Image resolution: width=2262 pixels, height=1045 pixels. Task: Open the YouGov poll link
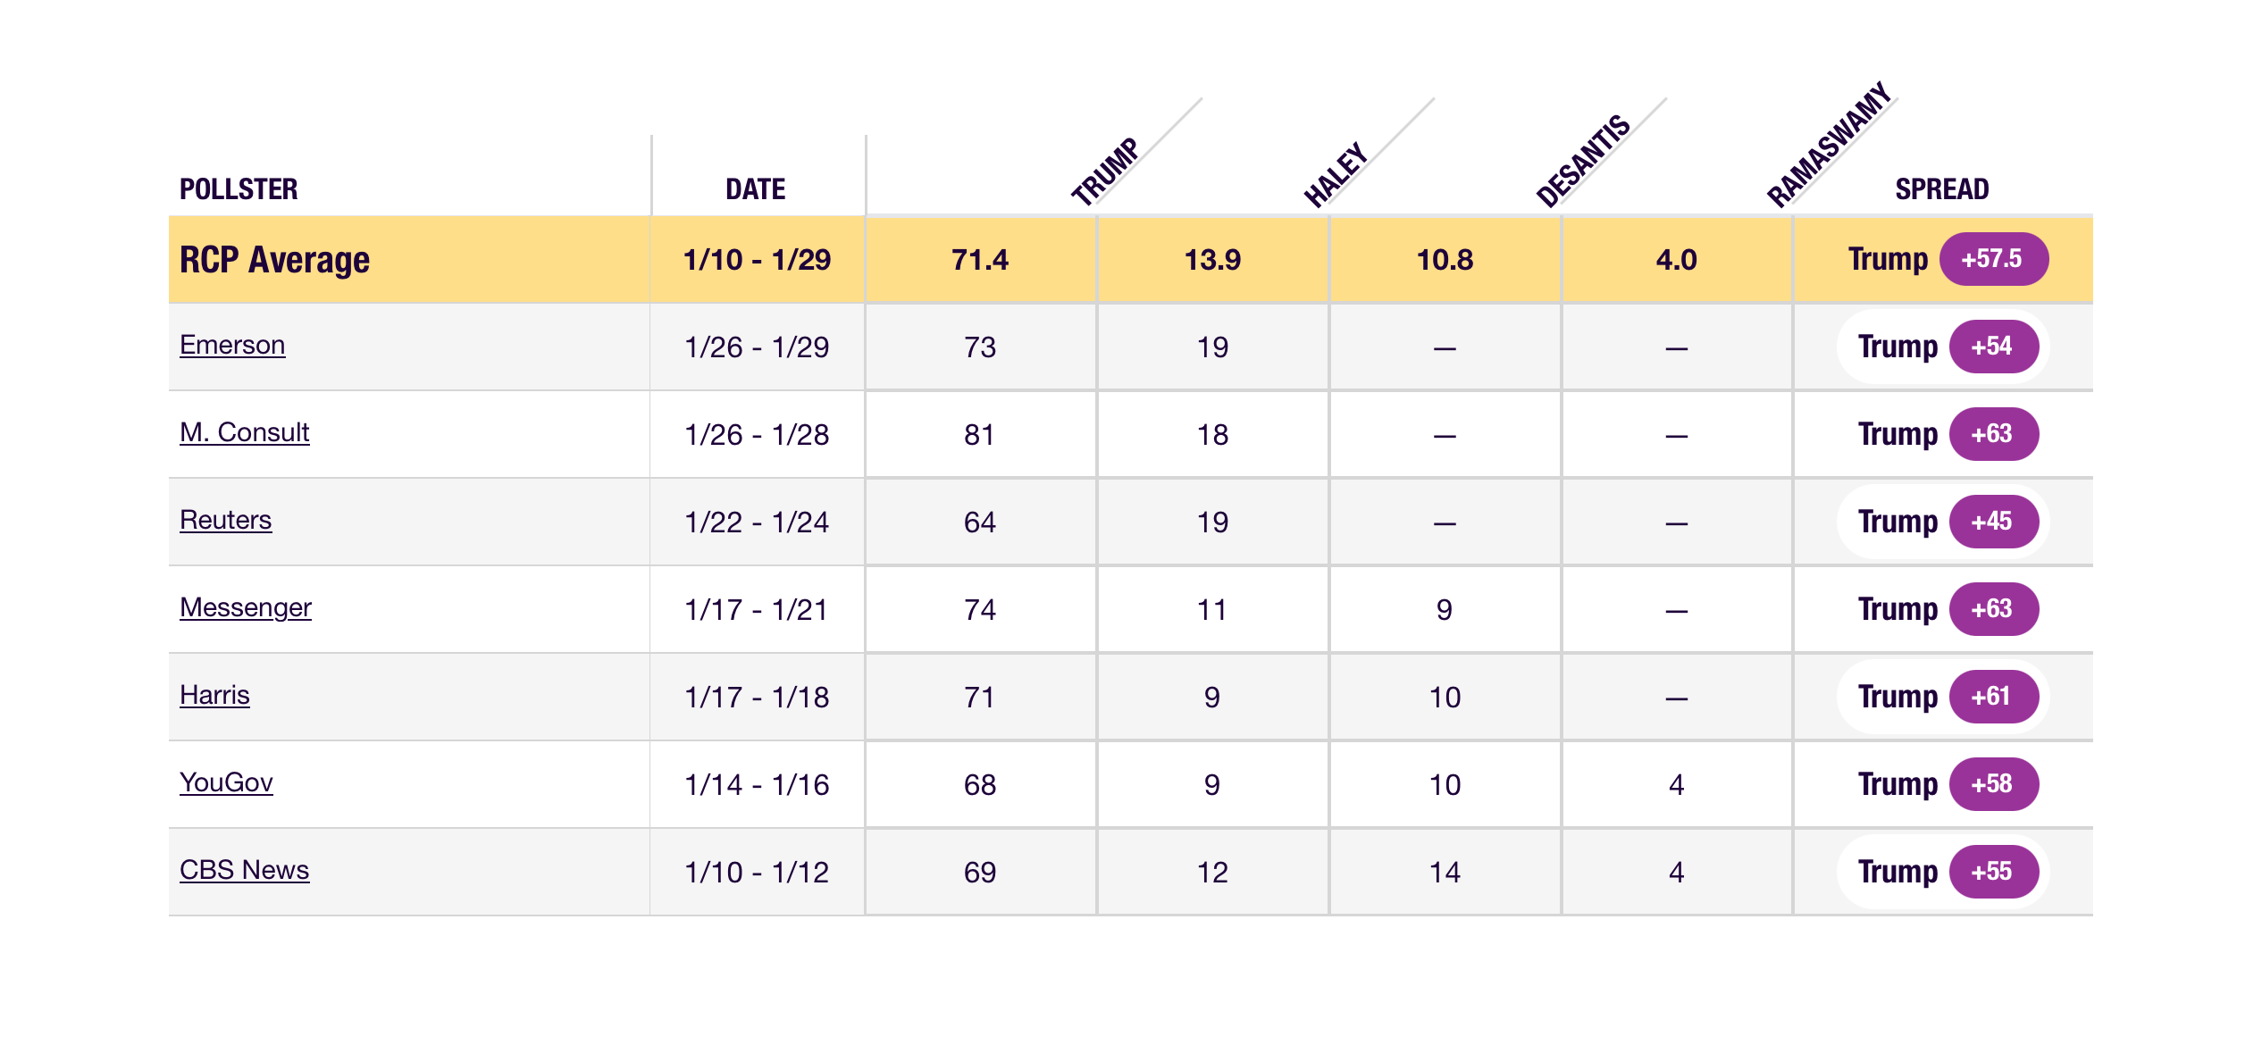[x=226, y=782]
